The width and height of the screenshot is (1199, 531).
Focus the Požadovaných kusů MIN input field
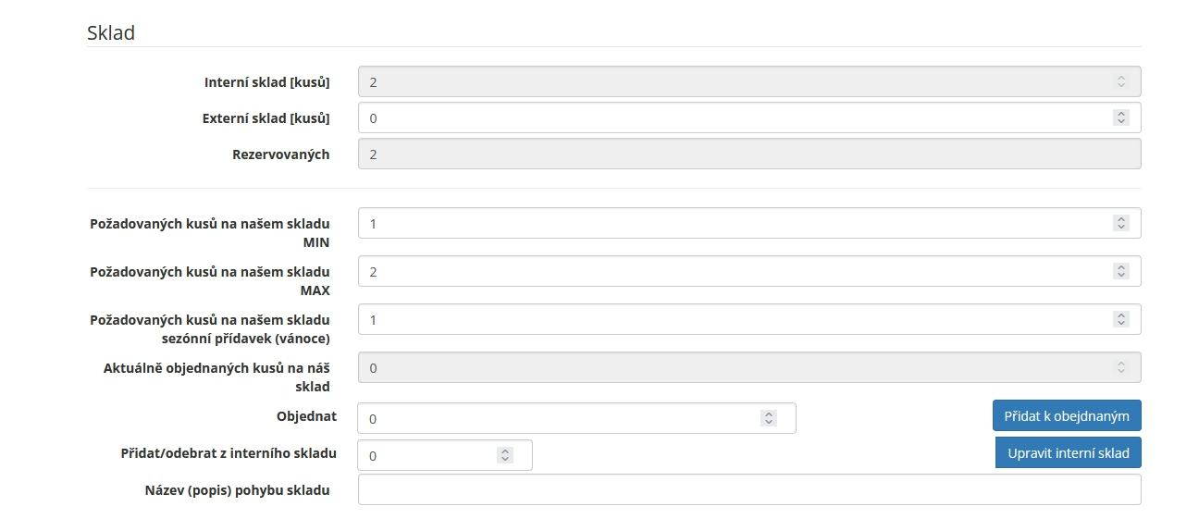coord(749,223)
